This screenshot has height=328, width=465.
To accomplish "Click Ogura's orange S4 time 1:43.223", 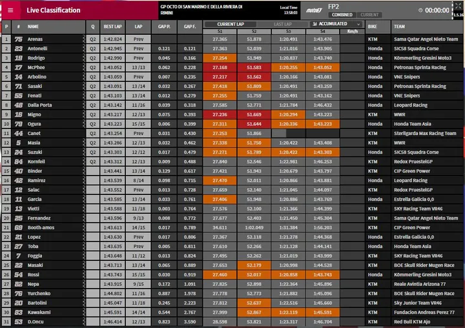I will click(323, 124).
